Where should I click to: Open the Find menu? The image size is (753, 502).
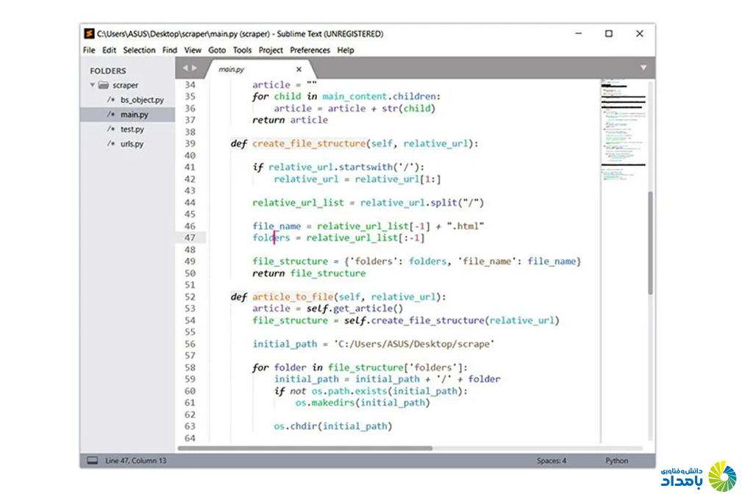tap(170, 50)
